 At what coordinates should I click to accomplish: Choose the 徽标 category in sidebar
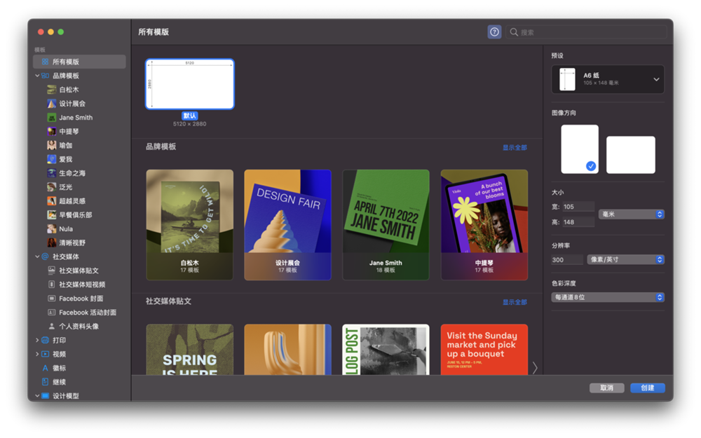[x=59, y=368]
